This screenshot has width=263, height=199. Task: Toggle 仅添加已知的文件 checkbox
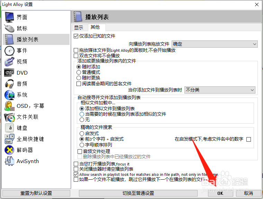click(x=76, y=36)
